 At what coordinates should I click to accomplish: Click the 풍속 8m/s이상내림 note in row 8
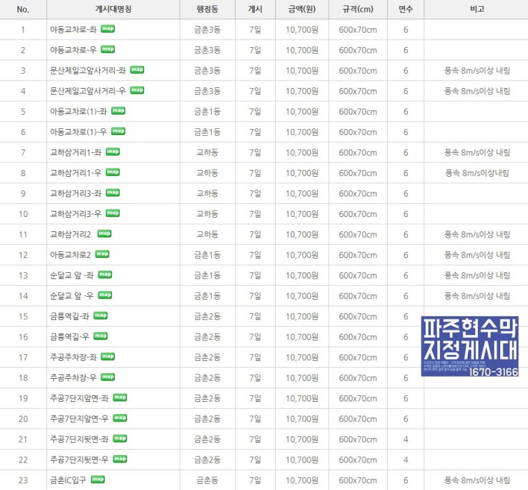(477, 173)
